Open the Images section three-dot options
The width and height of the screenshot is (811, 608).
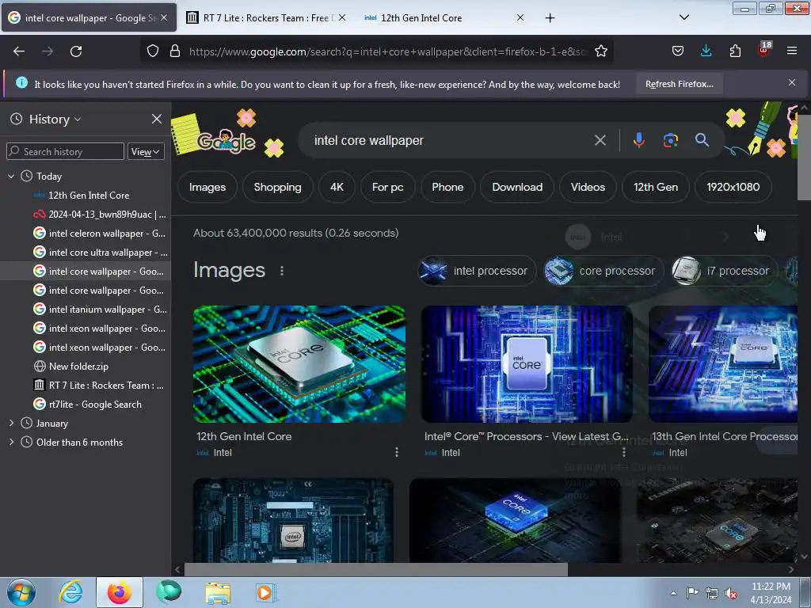click(282, 271)
